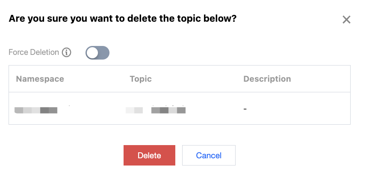Turn on force deletion for the topic

pyautogui.click(x=97, y=53)
